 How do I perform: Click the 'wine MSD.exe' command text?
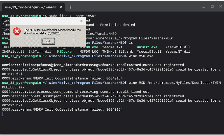click(141, 56)
